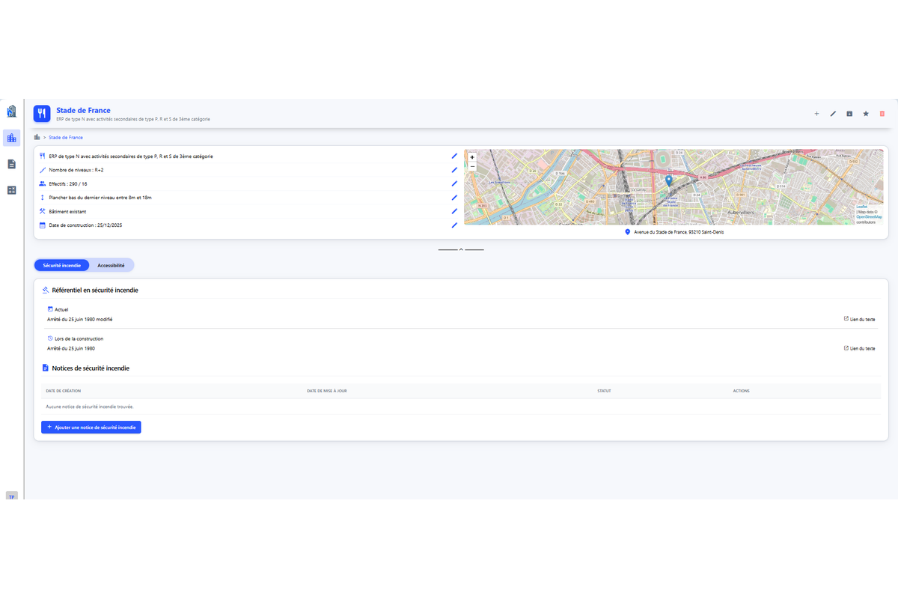
Task: Collapse the building details panel
Action: coord(461,249)
